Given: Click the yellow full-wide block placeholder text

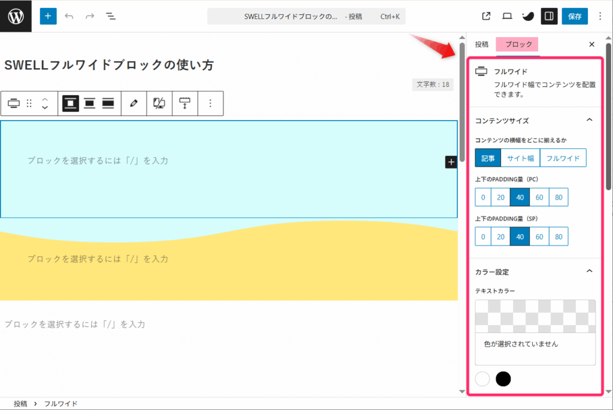Looking at the screenshot, I should tap(98, 259).
